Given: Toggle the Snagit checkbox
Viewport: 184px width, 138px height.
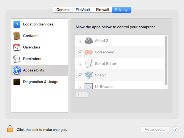Looking at the screenshot, I should pos(80,75).
